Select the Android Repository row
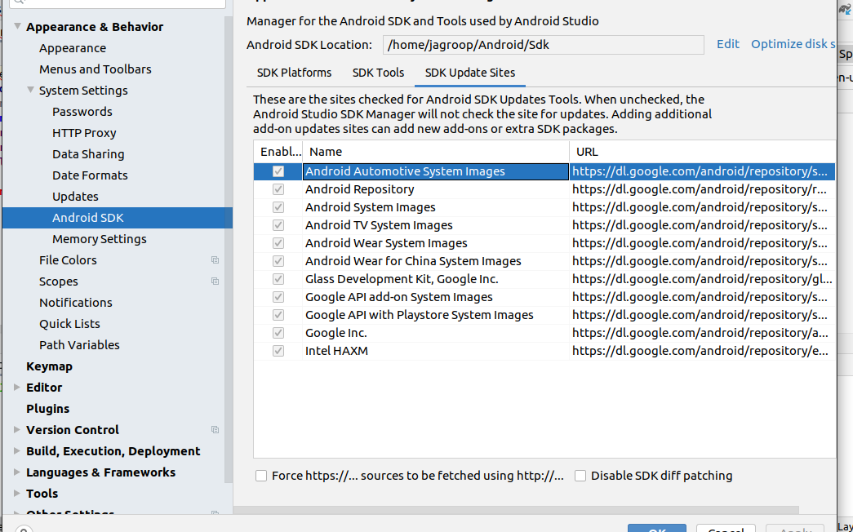Image resolution: width=853 pixels, height=532 pixels. (x=360, y=189)
